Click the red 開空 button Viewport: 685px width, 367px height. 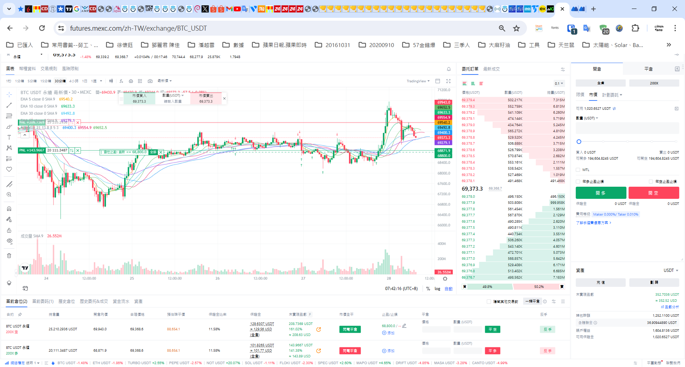pos(654,193)
